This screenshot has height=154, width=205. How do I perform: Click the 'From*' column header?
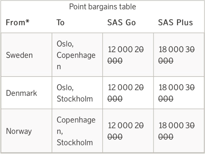coord(16,23)
